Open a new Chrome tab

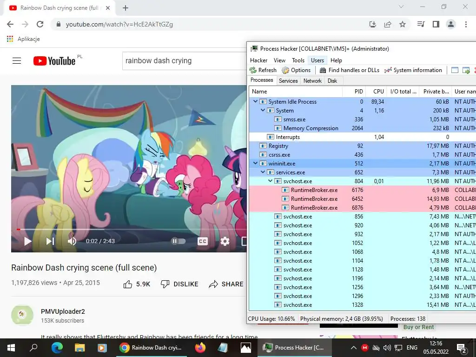coord(126,8)
